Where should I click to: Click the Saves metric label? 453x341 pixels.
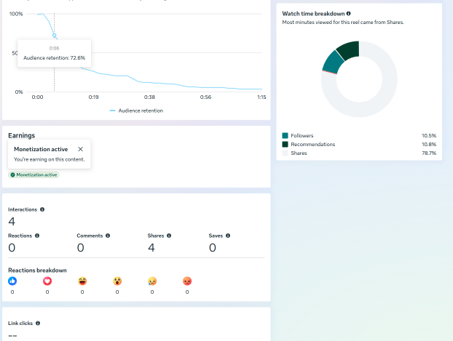click(x=216, y=236)
